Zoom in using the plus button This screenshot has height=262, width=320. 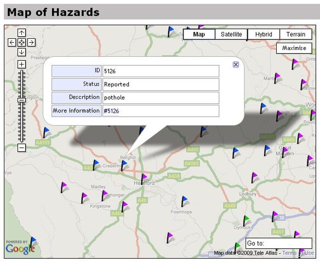coord(21,64)
